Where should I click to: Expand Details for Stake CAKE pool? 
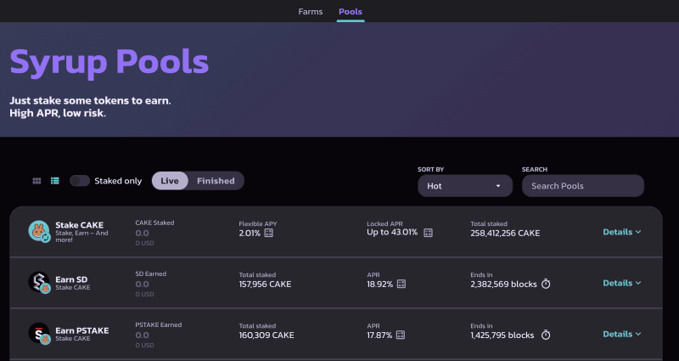coord(622,232)
